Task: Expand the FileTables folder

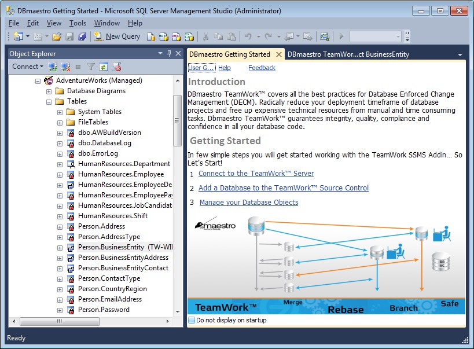Action: pos(60,123)
